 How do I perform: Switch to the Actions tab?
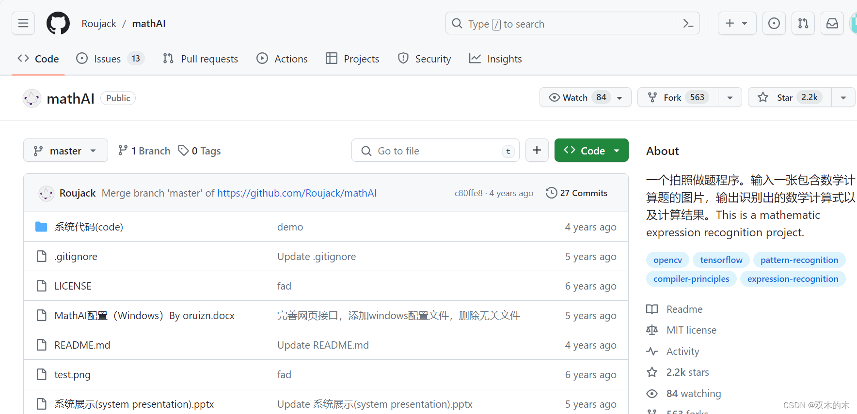tap(282, 59)
